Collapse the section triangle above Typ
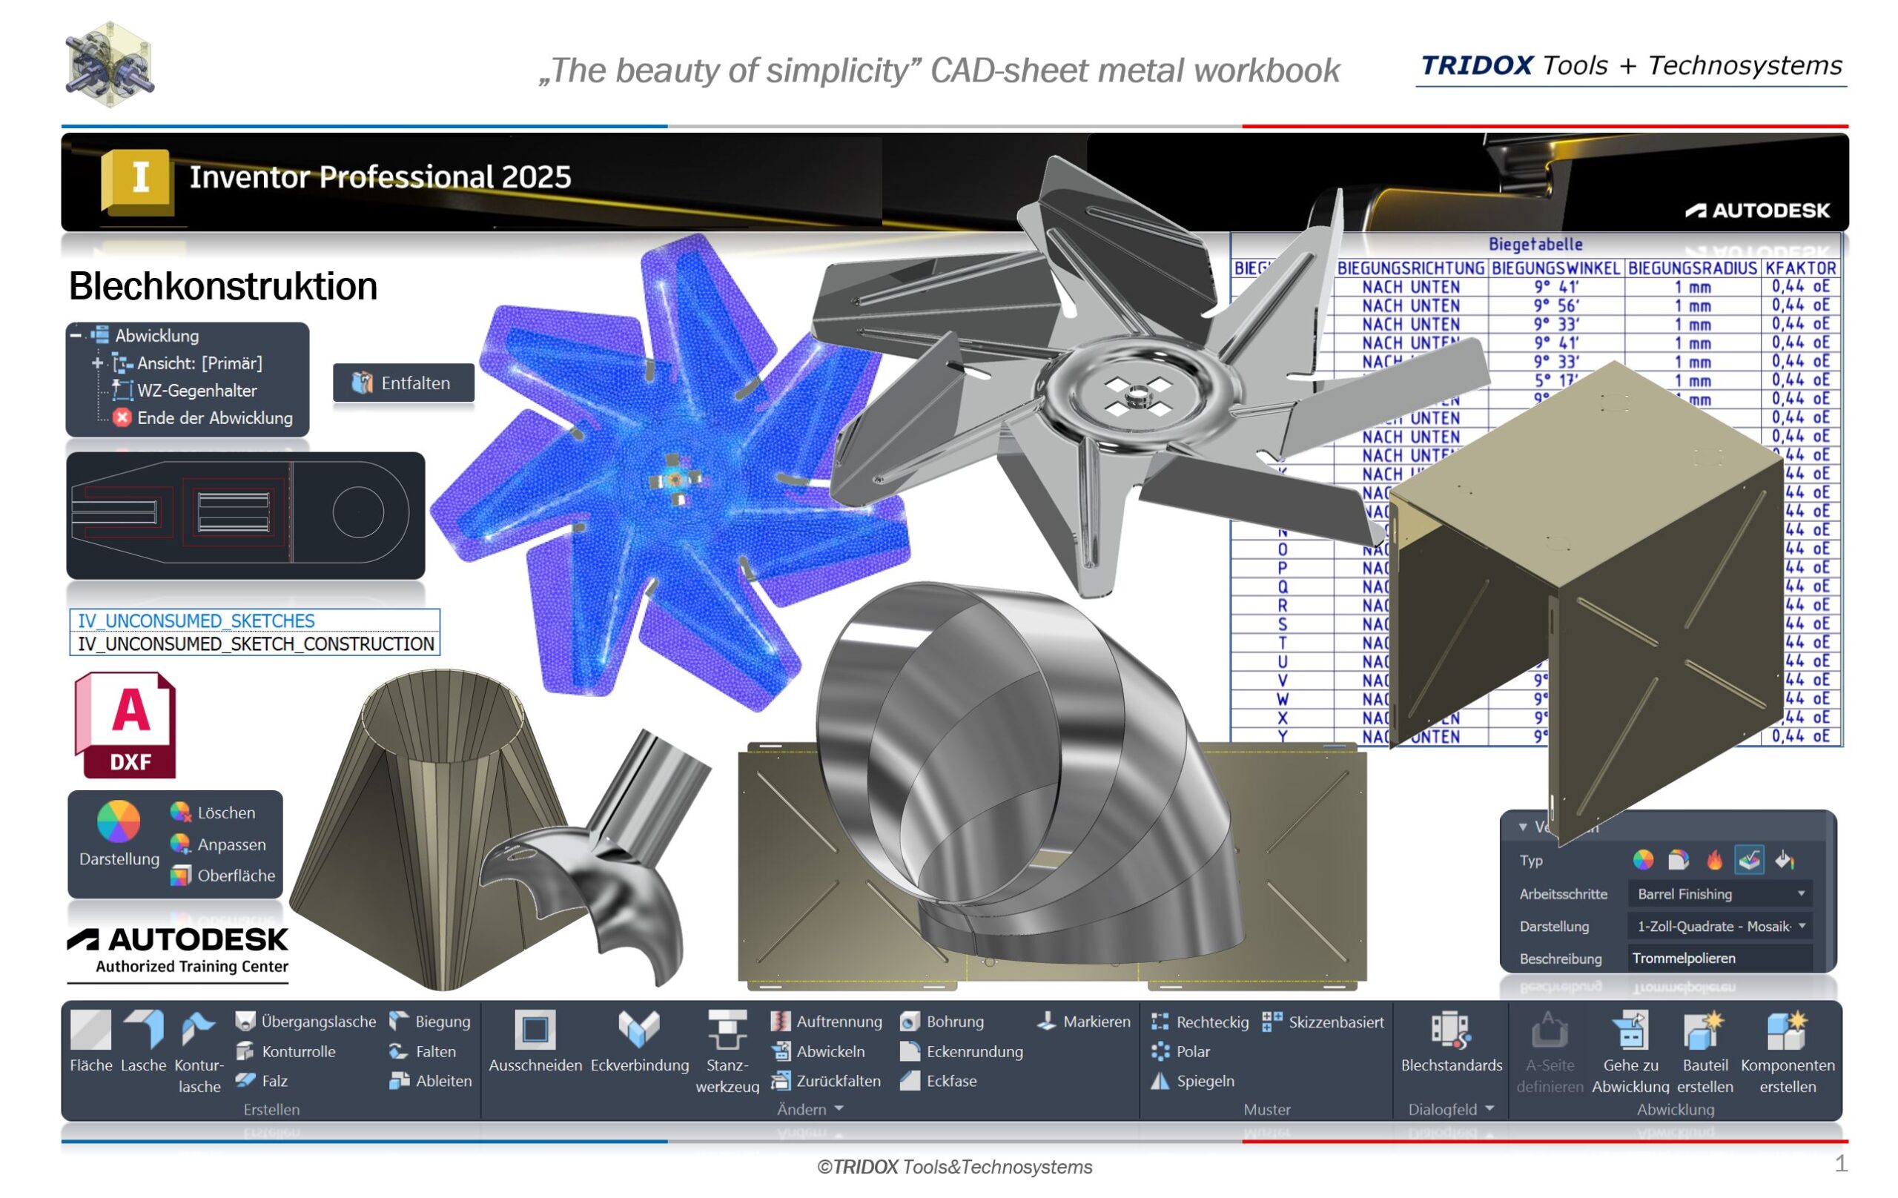The image size is (1898, 1198). pyautogui.click(x=1523, y=827)
